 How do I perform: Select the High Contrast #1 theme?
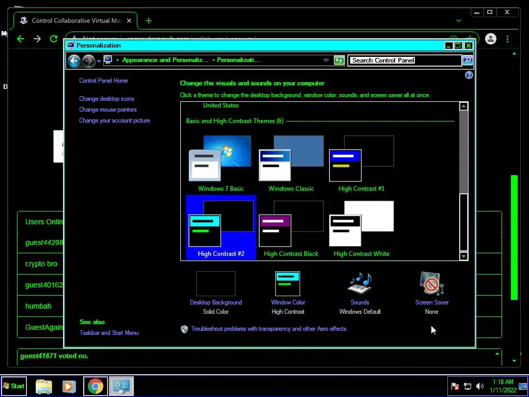361,164
